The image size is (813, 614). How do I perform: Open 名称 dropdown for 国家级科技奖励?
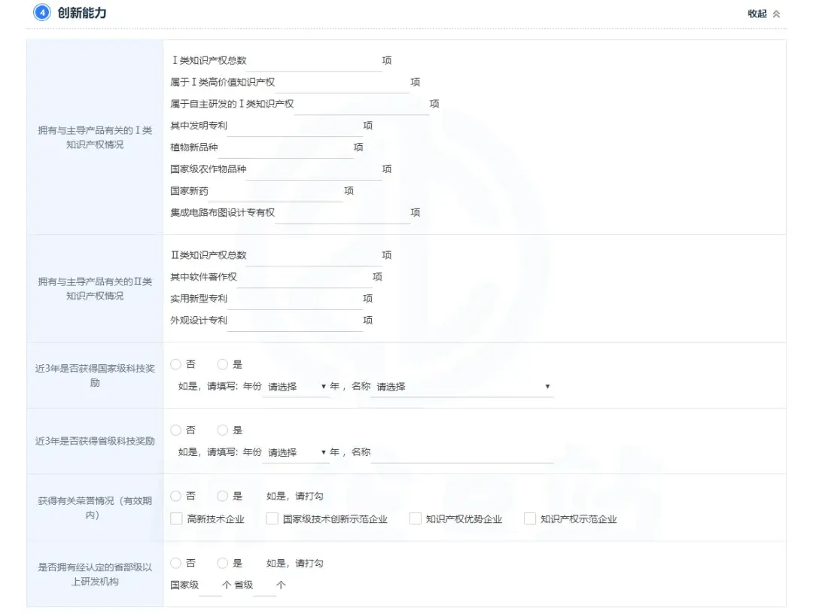click(x=462, y=387)
